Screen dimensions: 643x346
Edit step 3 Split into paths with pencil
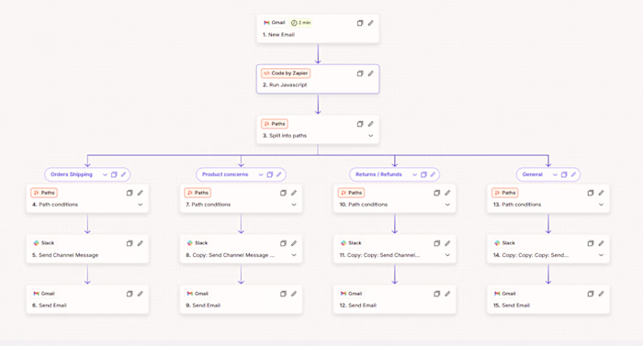pyautogui.click(x=371, y=124)
